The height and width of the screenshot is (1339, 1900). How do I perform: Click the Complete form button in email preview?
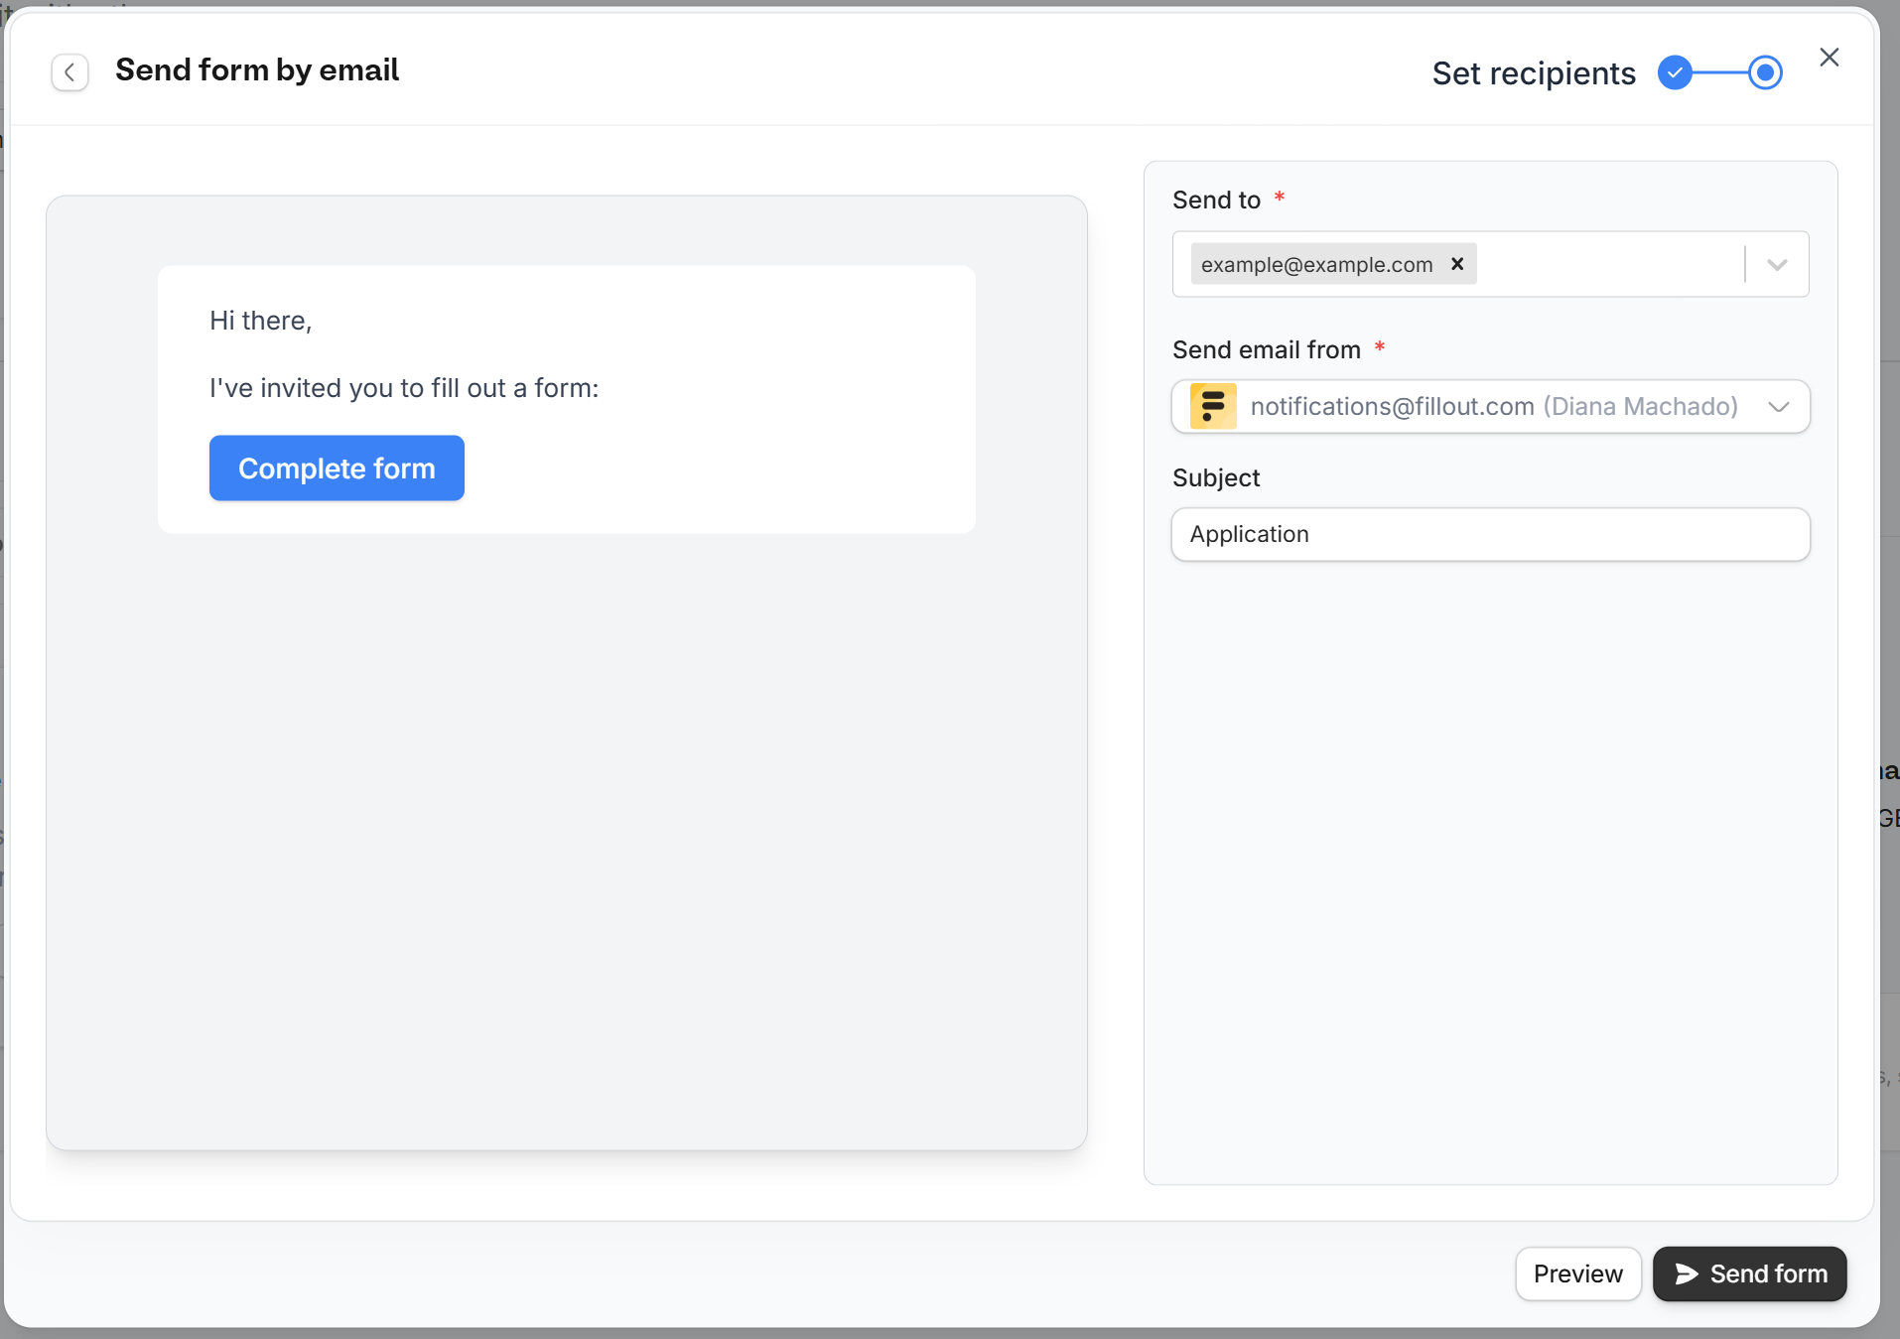click(x=337, y=468)
